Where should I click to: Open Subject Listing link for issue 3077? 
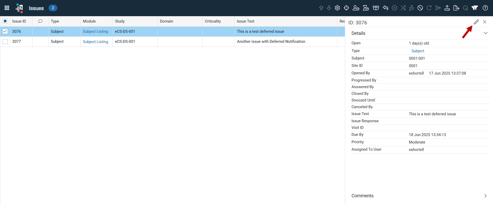coord(96,42)
